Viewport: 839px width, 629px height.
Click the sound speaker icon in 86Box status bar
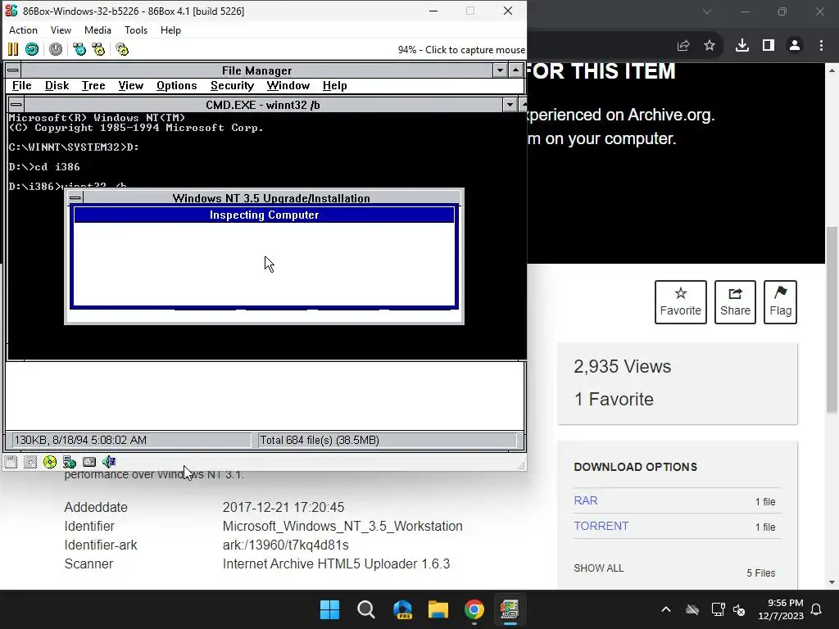(x=109, y=462)
